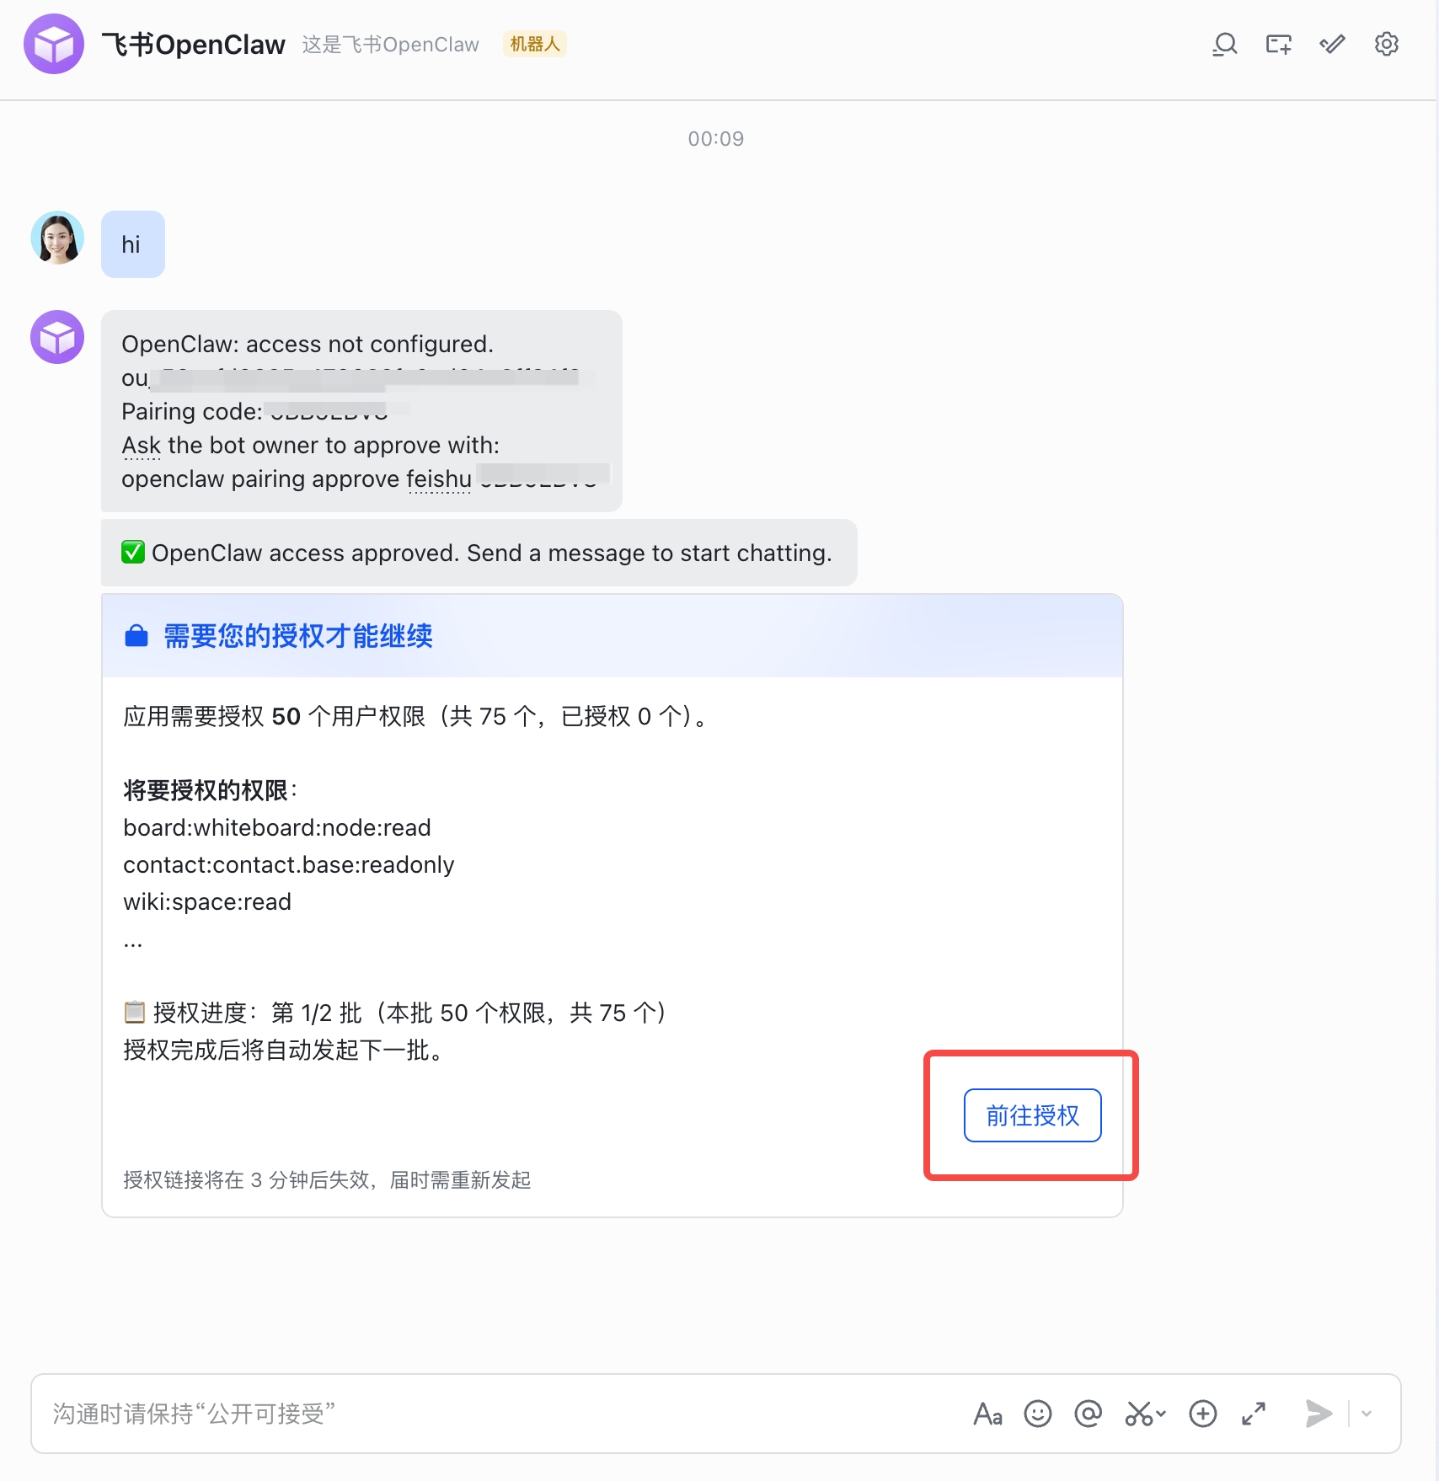Screen dimensions: 1439x1481
Task: Click the 机器人 bot tag in the header
Action: coord(534,44)
